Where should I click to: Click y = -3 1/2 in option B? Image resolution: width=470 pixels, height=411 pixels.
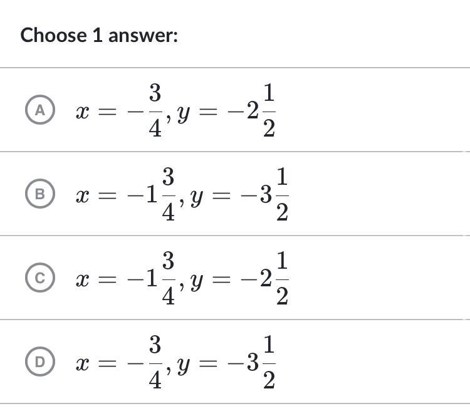[x=239, y=194]
